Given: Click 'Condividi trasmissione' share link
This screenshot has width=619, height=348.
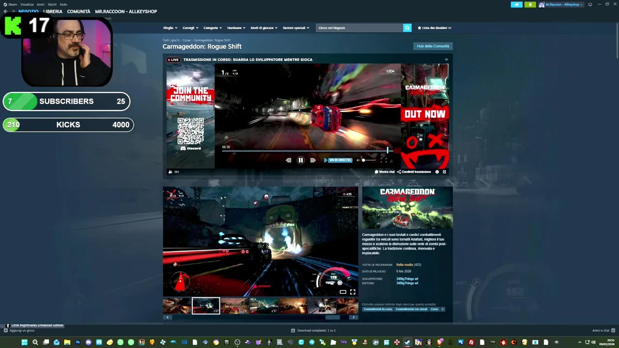Looking at the screenshot, I should pyautogui.click(x=414, y=172).
